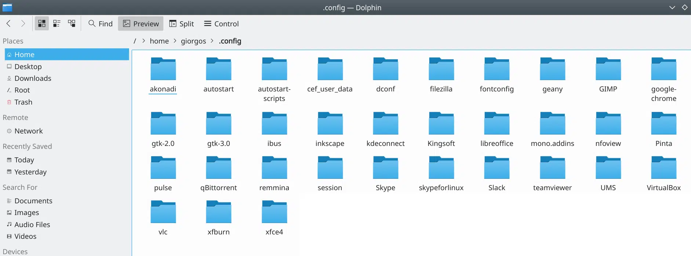
Task: Select the filezilla folder icon
Action: point(441,69)
